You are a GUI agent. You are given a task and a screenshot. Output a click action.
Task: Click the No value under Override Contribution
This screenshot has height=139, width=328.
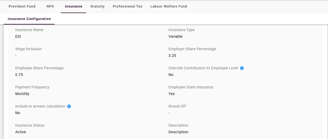tap(171, 75)
